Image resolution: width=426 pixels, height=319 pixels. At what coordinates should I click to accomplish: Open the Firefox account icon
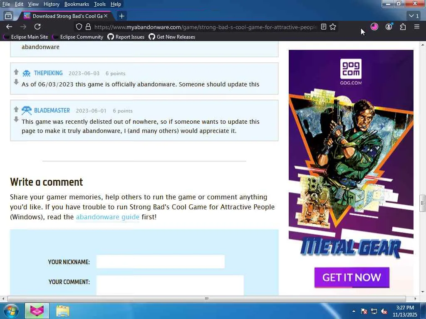coord(389,27)
